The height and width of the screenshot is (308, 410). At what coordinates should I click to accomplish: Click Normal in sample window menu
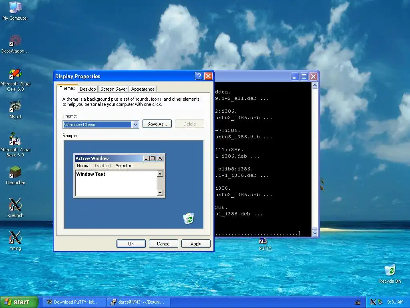[83, 166]
